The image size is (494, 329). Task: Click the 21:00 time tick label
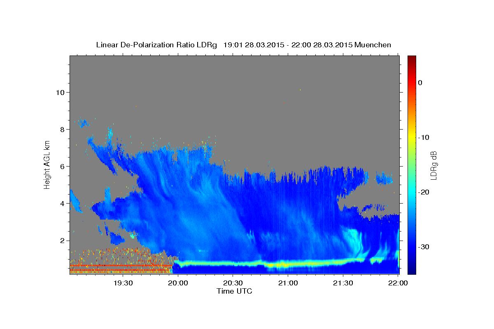[288, 283]
